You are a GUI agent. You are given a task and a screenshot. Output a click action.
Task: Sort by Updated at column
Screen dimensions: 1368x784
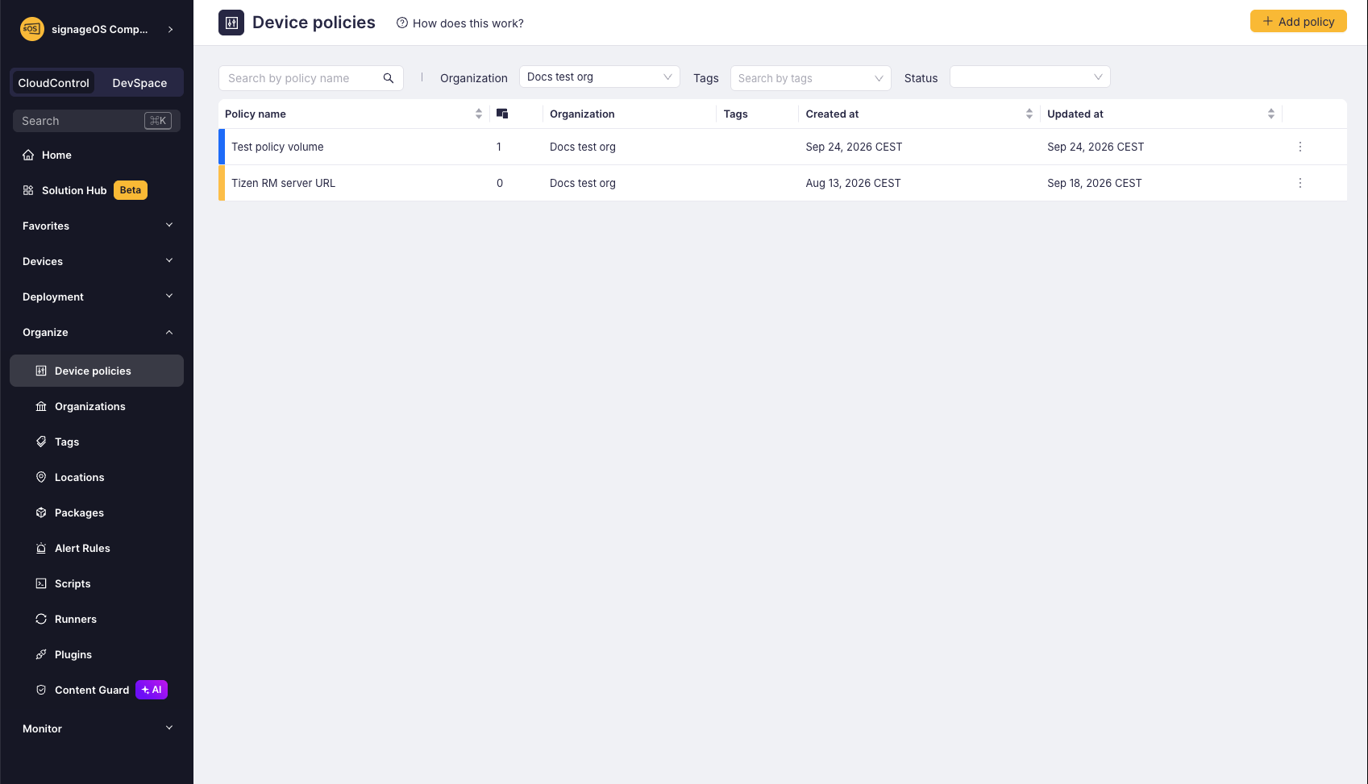[1271, 114]
